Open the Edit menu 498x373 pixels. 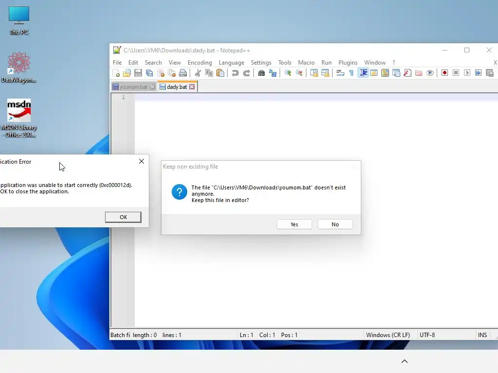133,63
